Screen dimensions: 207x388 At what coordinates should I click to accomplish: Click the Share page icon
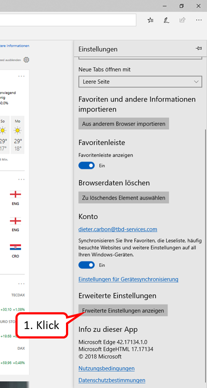coord(183,20)
